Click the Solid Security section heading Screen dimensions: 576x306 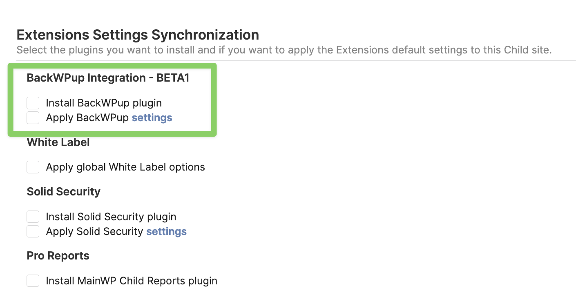click(63, 192)
